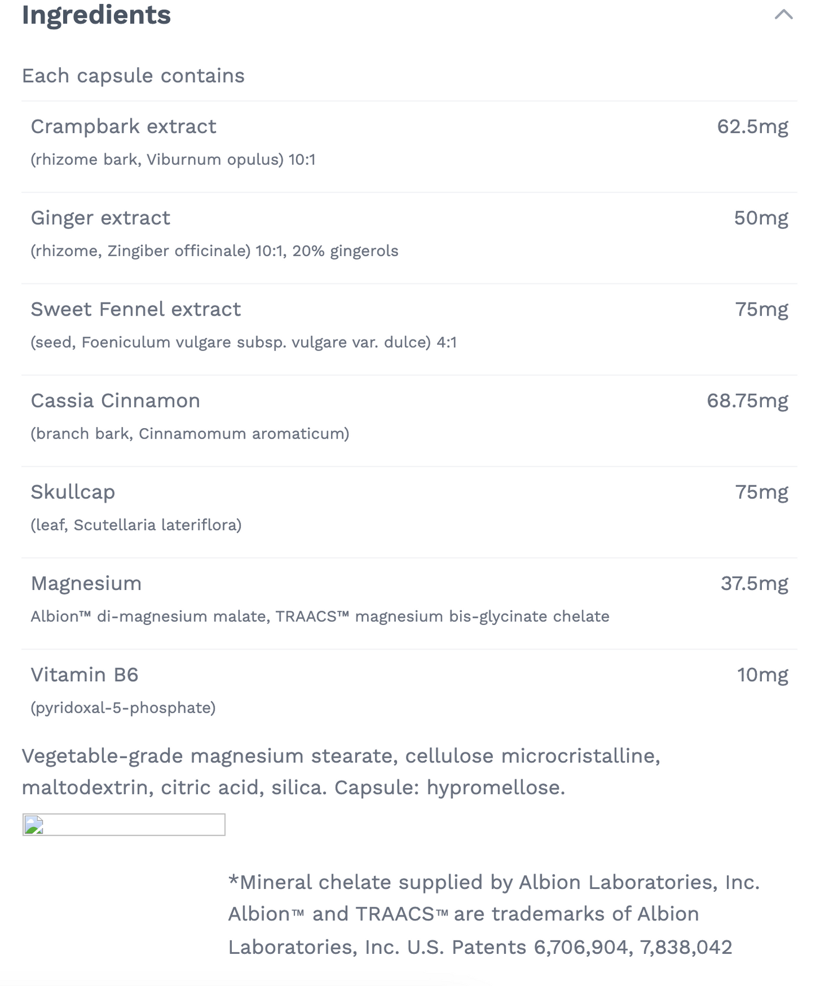Select the non-medicinal ingredients paragraph
This screenshot has height=986, width=829.
(x=341, y=772)
